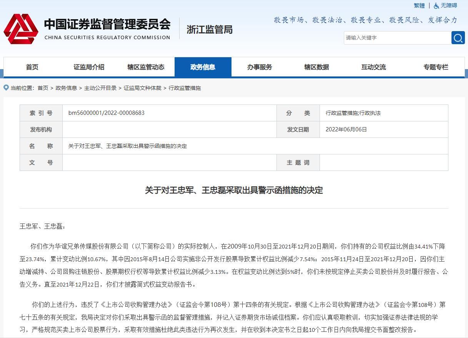Click the red CSRC logo
This screenshot has height=338, width=468.
tap(21, 29)
